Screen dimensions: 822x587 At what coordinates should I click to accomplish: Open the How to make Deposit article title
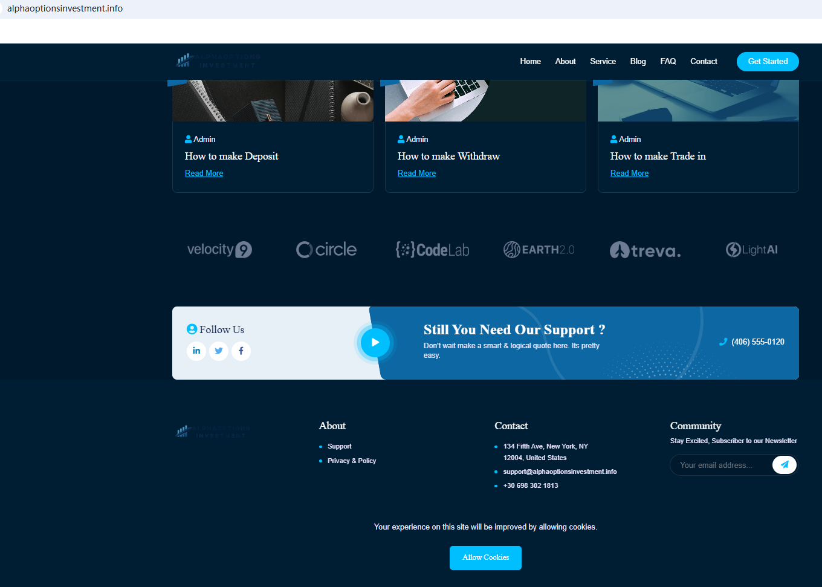231,156
